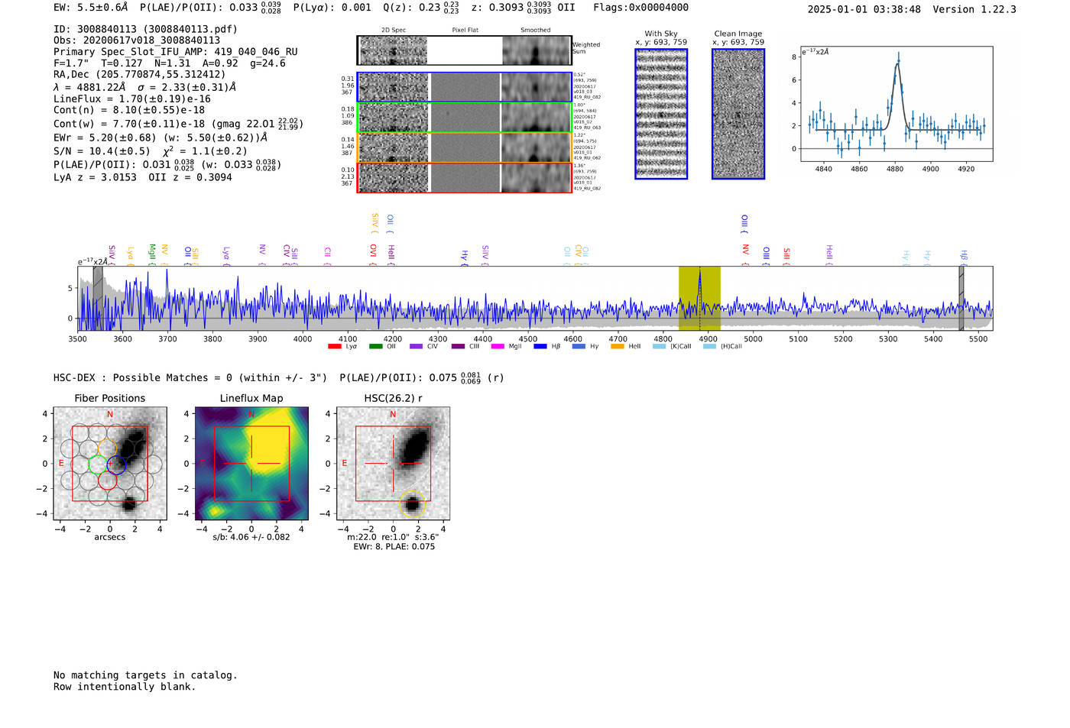Open the Fiber Positions image
The width and height of the screenshot is (1070, 728).
[110, 464]
